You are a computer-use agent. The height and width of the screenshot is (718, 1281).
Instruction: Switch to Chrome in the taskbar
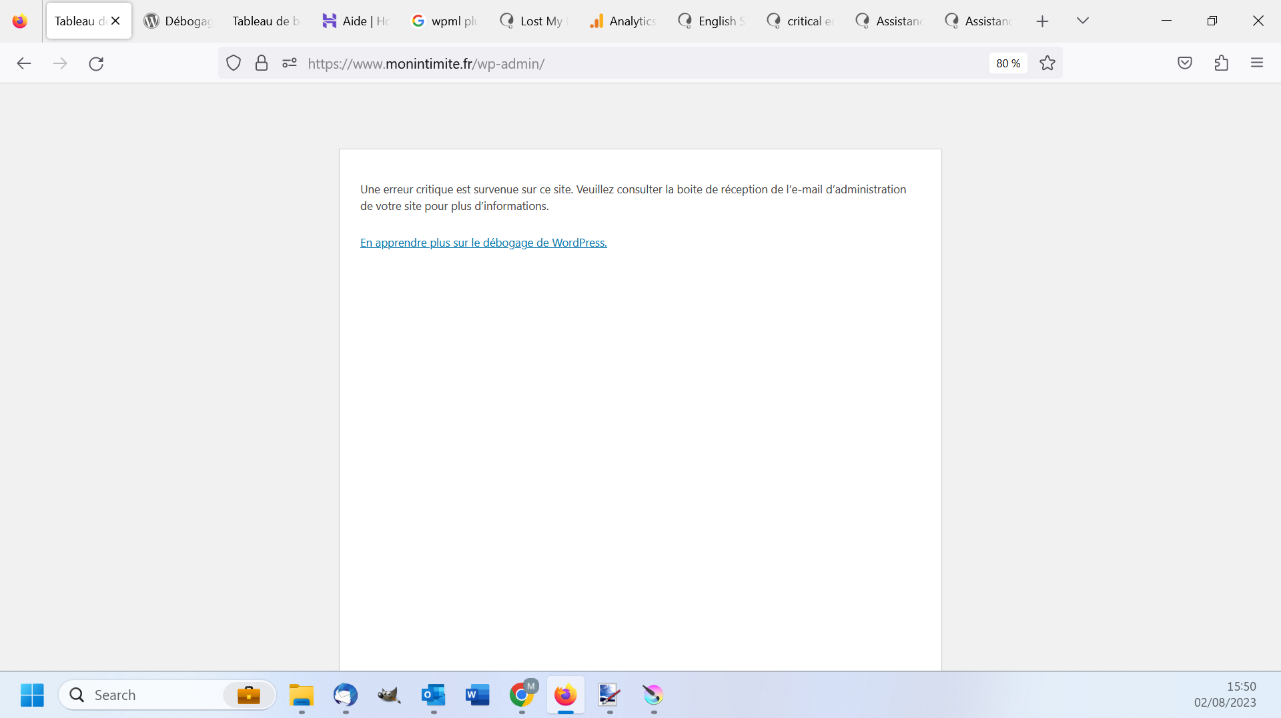point(522,695)
